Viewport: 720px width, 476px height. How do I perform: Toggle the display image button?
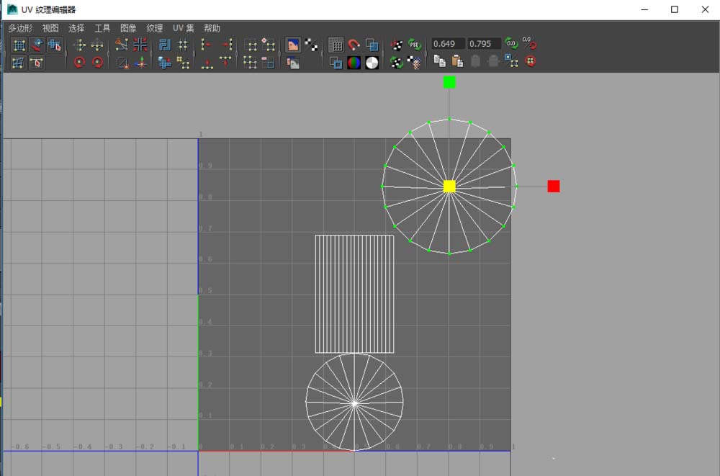click(293, 45)
